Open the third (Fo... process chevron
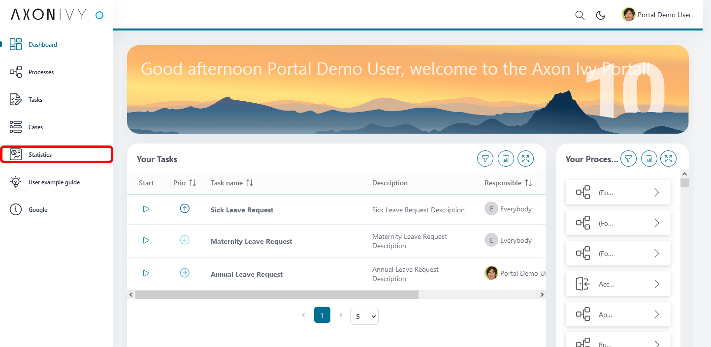The width and height of the screenshot is (711, 347). pyautogui.click(x=657, y=253)
